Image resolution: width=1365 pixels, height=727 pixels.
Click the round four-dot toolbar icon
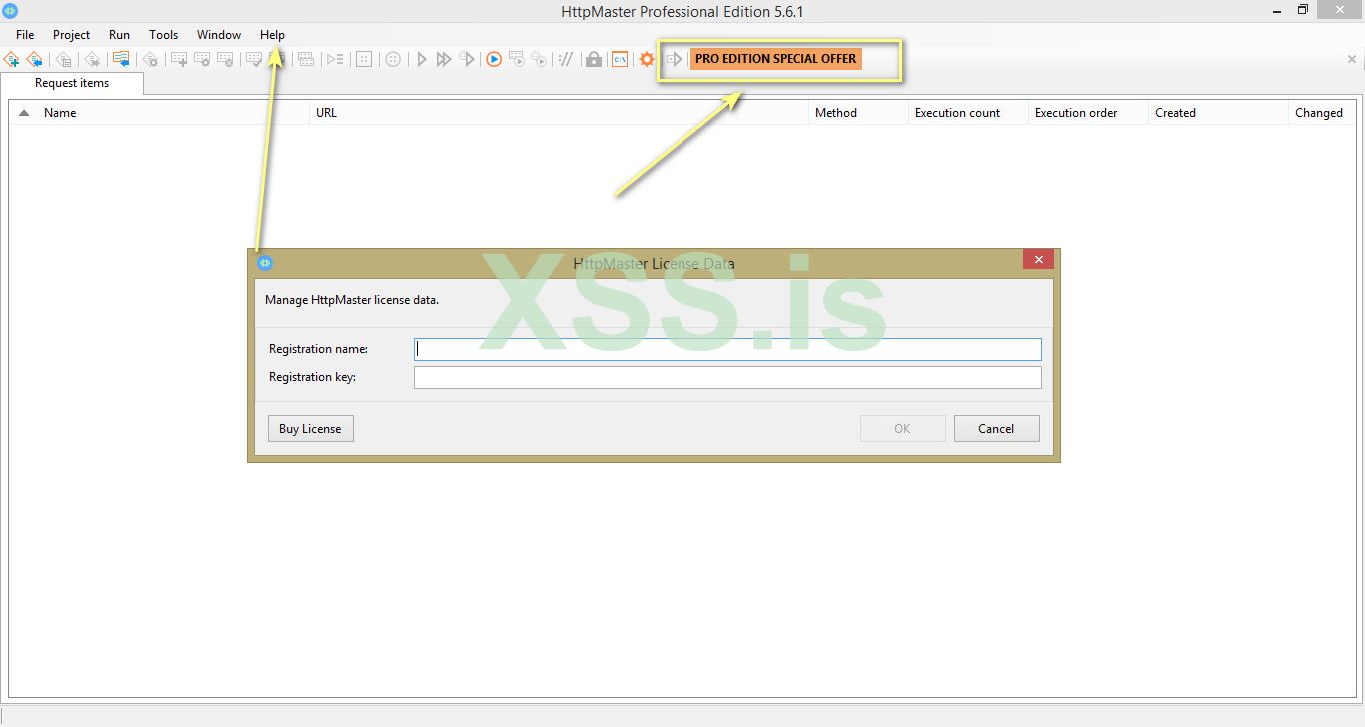pyautogui.click(x=393, y=59)
